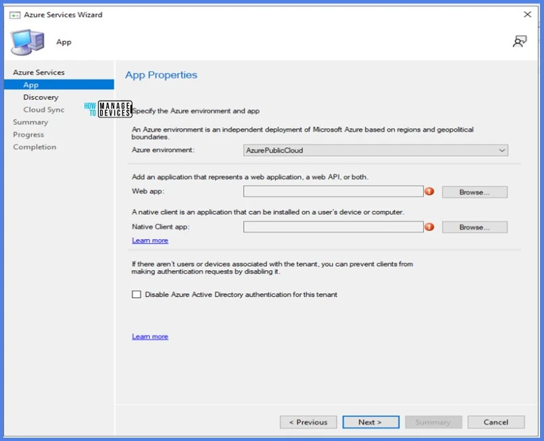
Task: Select Completion in the wizard navigation
Action: pyautogui.click(x=34, y=147)
